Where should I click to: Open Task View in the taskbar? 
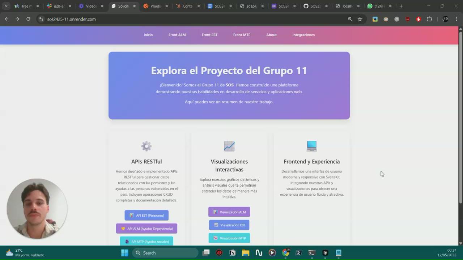206,253
